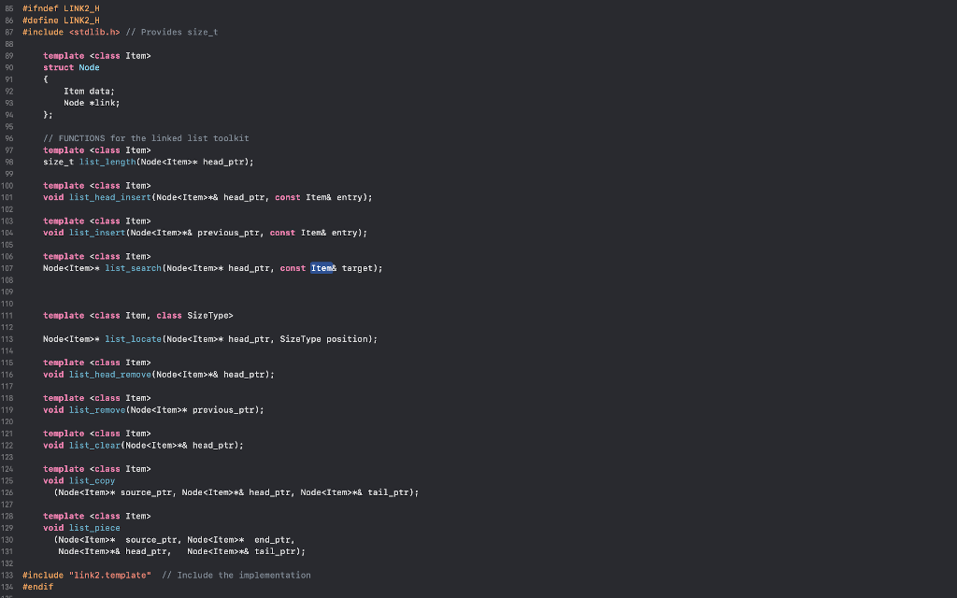The width and height of the screenshot is (957, 598).
Task: Click the list_head_remove function name
Action: click(110, 375)
